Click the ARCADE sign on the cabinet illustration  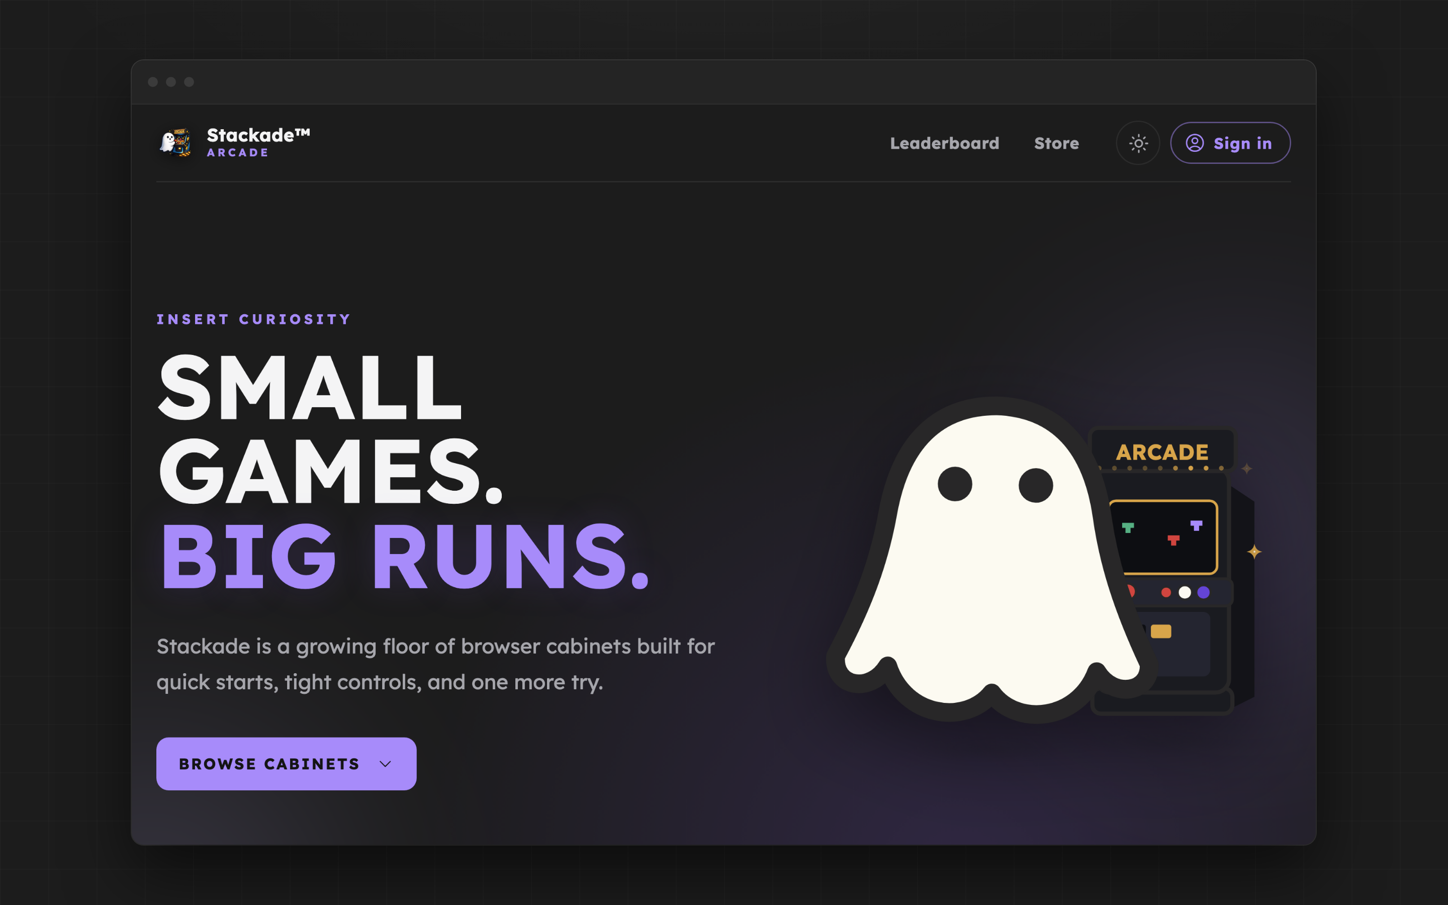(x=1162, y=452)
